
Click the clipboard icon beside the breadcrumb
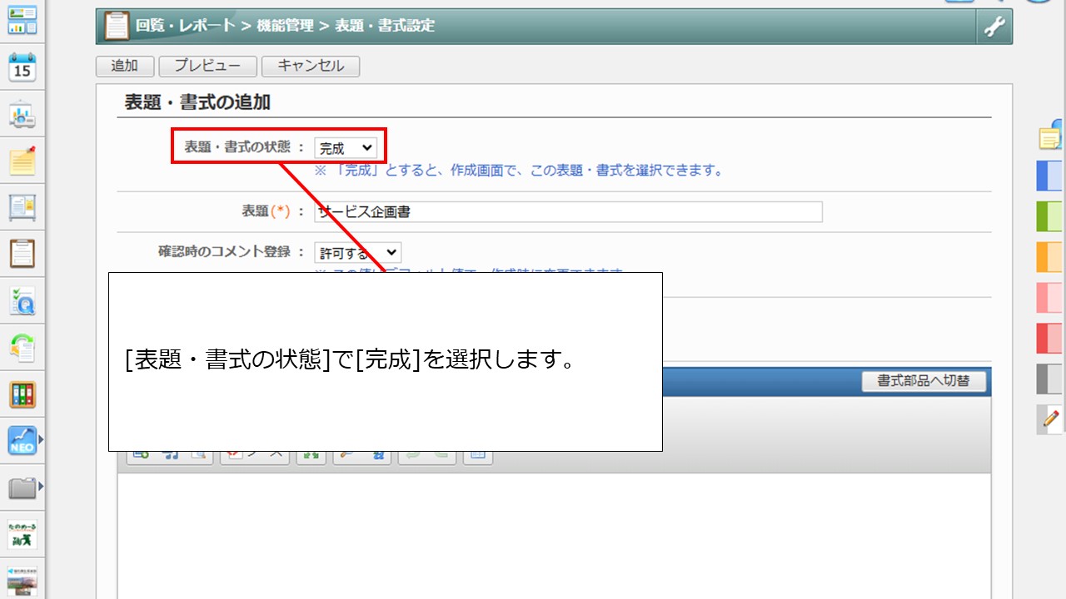click(x=117, y=26)
